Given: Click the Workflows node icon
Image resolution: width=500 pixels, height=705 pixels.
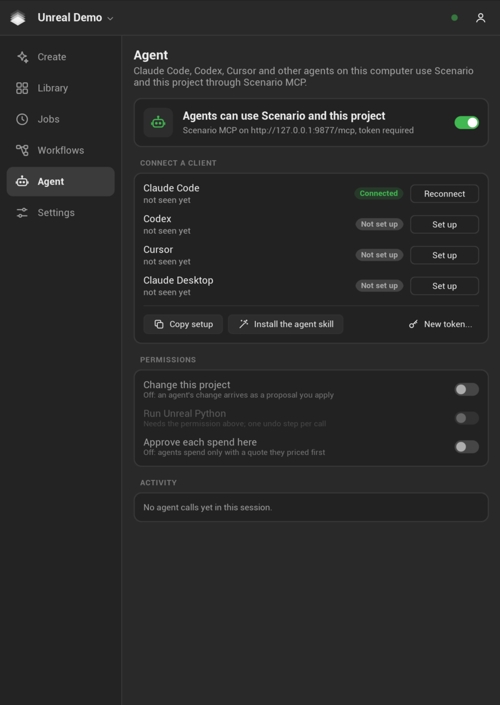Looking at the screenshot, I should pos(22,150).
